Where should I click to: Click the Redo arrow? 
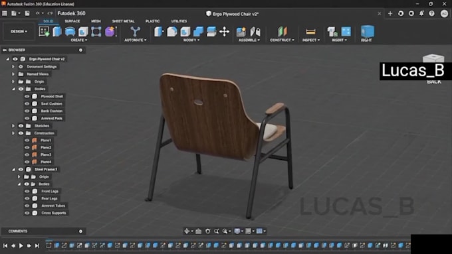pyautogui.click(x=50, y=13)
